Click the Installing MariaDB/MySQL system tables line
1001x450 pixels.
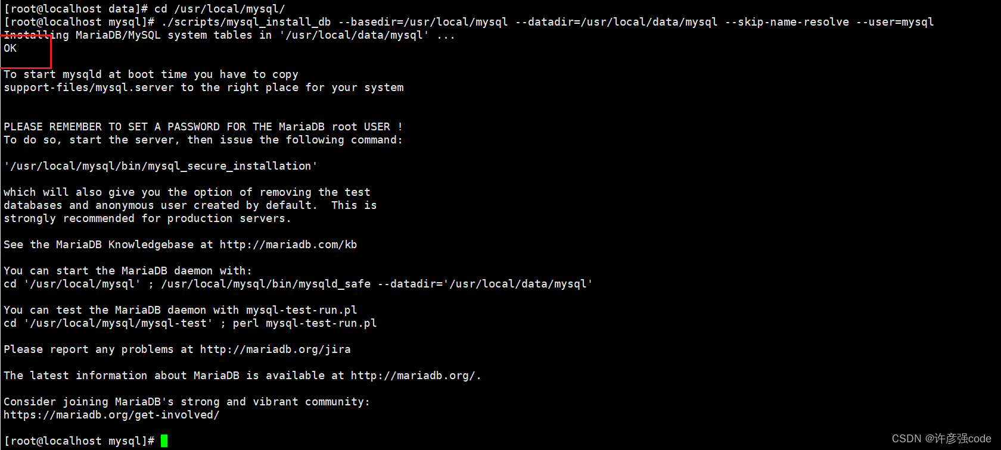[229, 35]
